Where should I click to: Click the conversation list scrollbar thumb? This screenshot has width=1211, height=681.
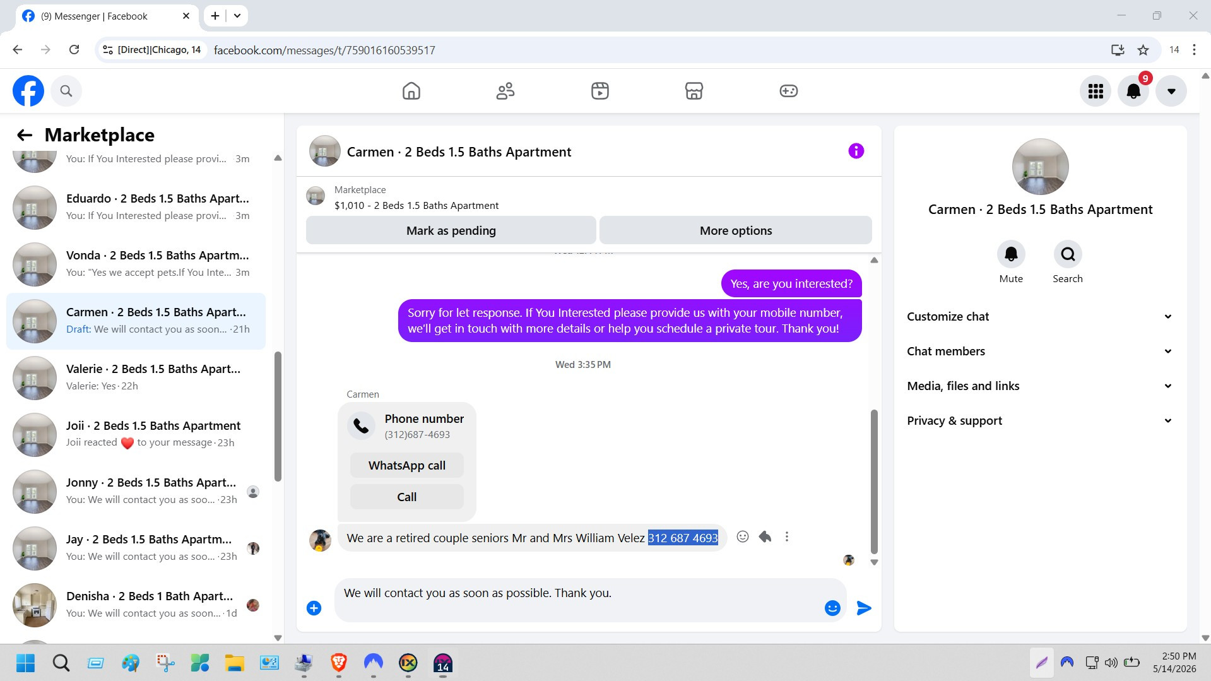click(278, 417)
